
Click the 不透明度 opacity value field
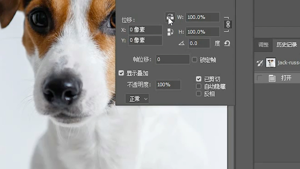168,85
